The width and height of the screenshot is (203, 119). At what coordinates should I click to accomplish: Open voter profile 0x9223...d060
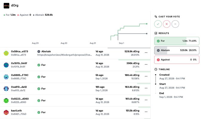(x=20, y=99)
